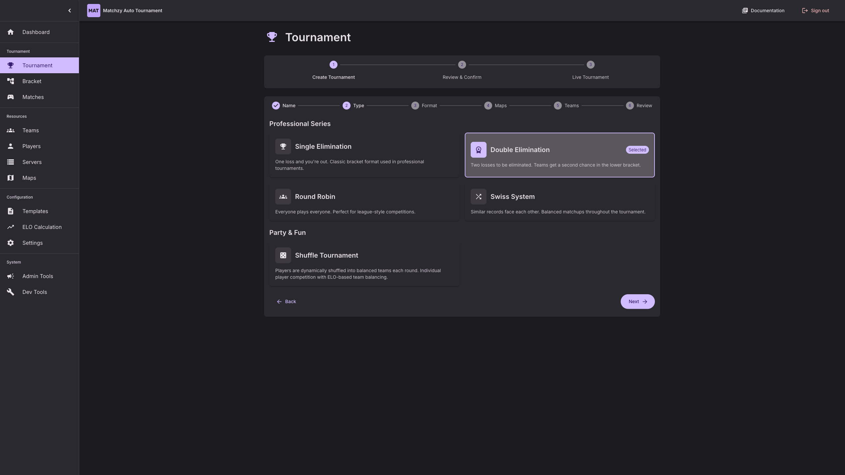
Task: Go Back to the previous step
Action: coord(286,301)
